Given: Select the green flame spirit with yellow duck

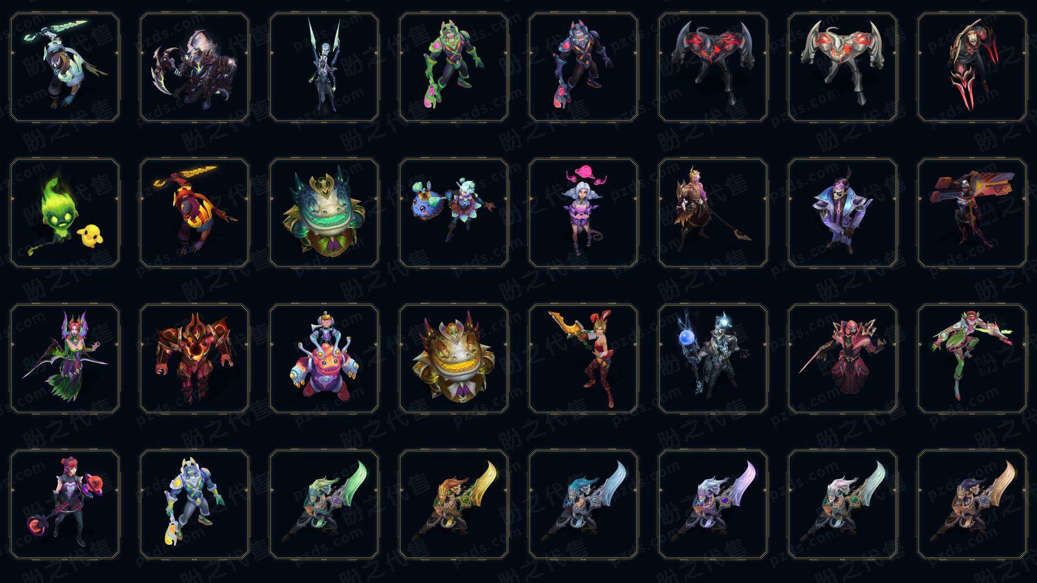Looking at the screenshot, I should point(65,213).
